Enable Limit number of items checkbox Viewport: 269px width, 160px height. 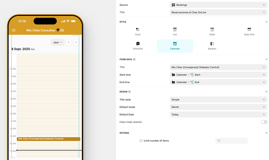pyautogui.click(x=141, y=141)
